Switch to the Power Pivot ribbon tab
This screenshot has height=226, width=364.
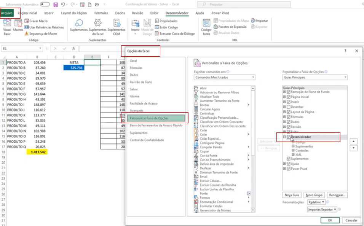click(x=220, y=13)
